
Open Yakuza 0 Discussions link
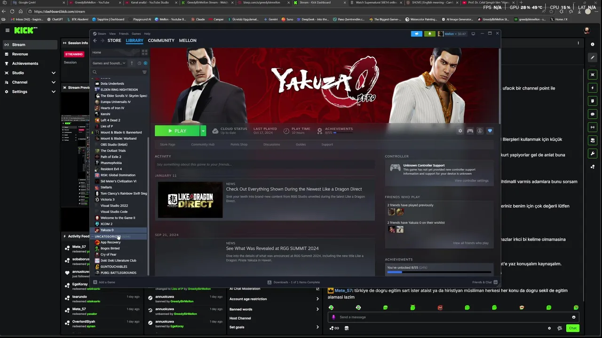pyautogui.click(x=271, y=145)
